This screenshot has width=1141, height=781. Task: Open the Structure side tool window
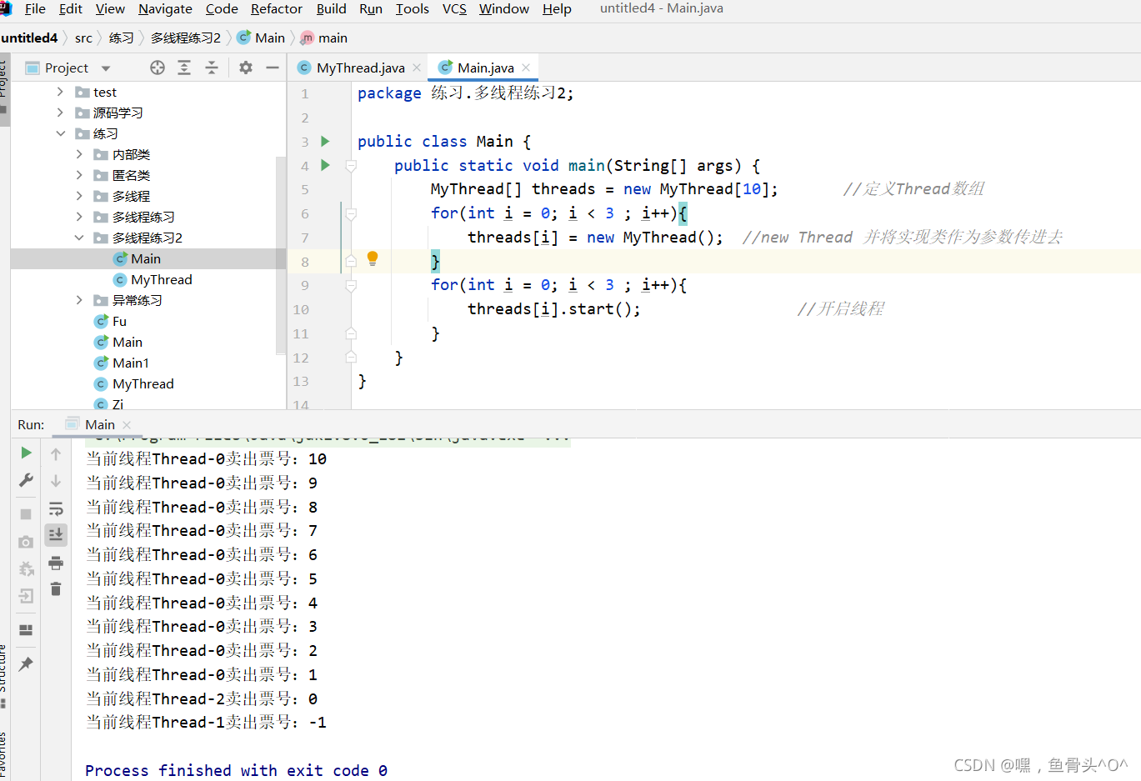tap(3, 675)
